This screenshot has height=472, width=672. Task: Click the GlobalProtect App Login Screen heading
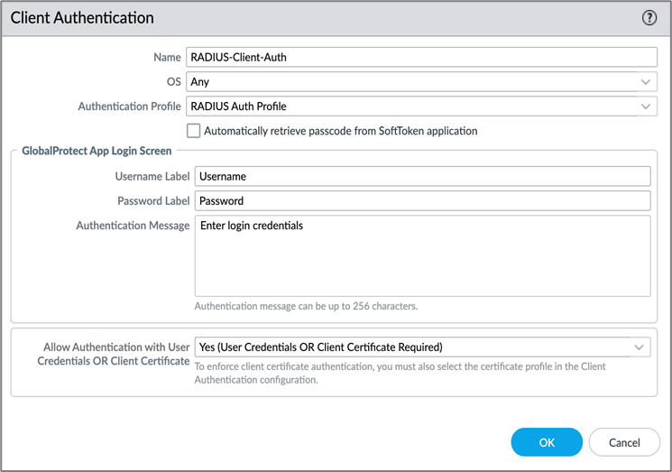[x=97, y=152]
